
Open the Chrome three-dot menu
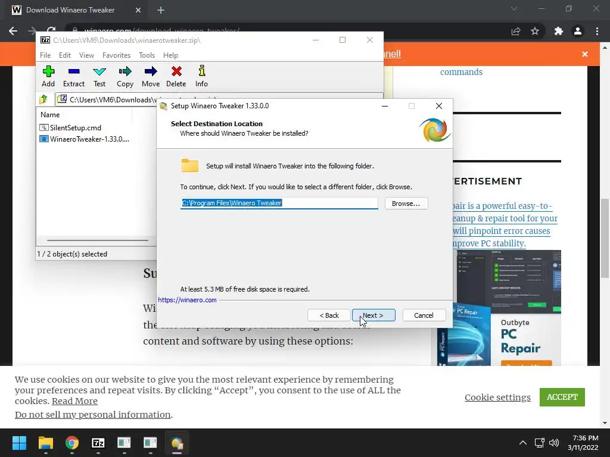point(597,31)
